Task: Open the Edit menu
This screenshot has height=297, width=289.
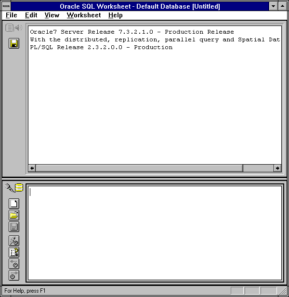Action: pos(31,15)
